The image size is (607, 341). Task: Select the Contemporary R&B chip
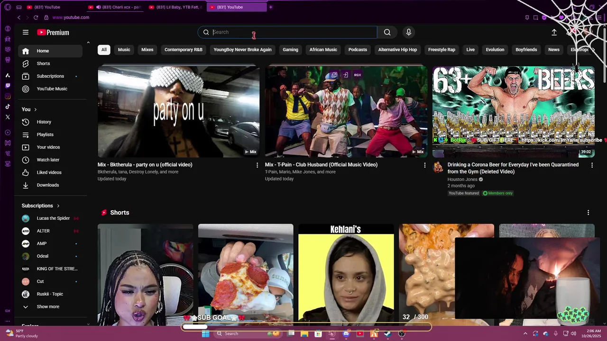click(184, 50)
